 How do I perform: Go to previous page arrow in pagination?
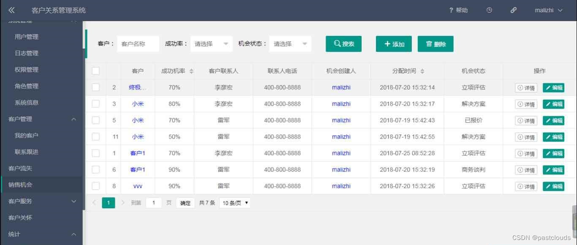coord(94,203)
